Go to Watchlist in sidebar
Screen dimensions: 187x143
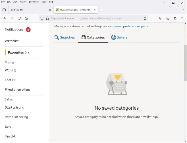click(12, 41)
